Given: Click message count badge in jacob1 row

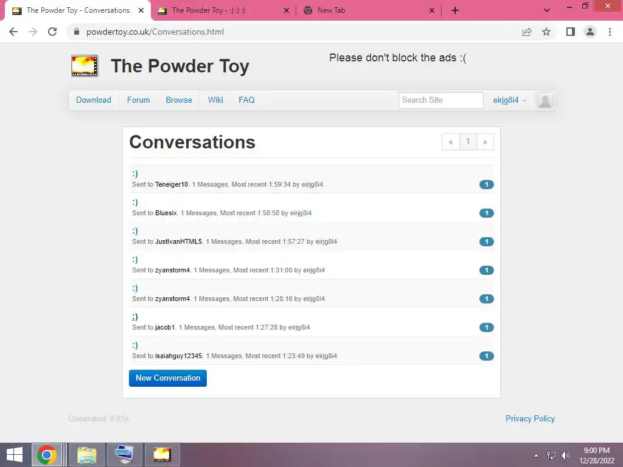Looking at the screenshot, I should (x=486, y=327).
